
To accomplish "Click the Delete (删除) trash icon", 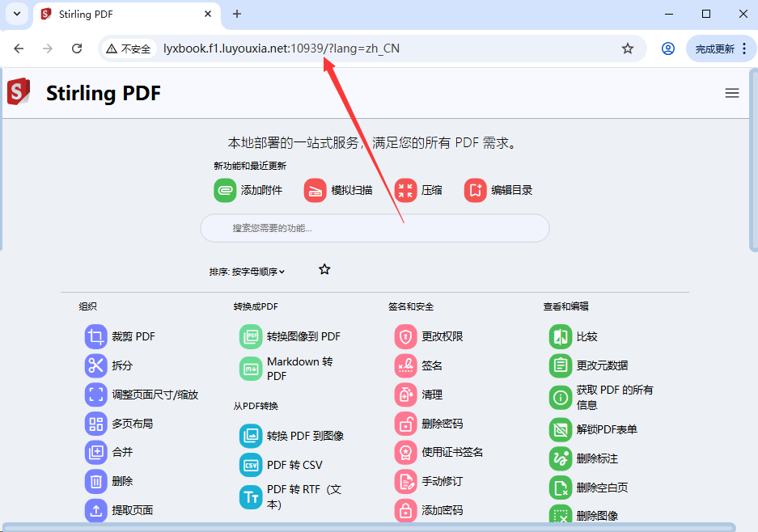I will [95, 481].
